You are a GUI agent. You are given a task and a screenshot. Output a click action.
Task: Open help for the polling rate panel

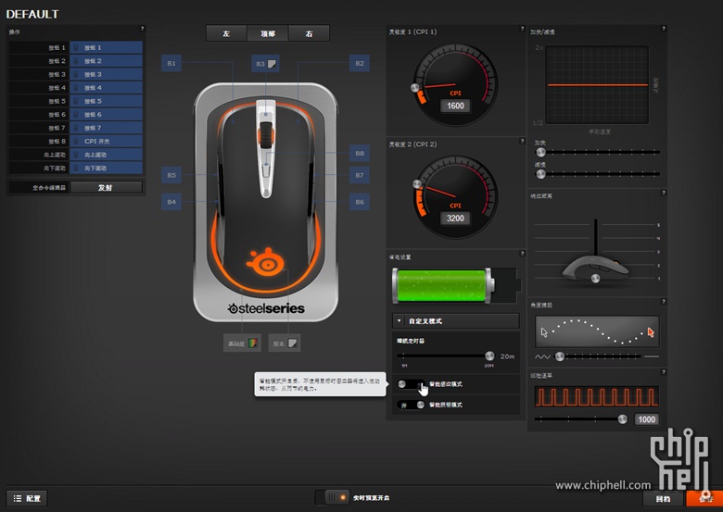pos(664,372)
